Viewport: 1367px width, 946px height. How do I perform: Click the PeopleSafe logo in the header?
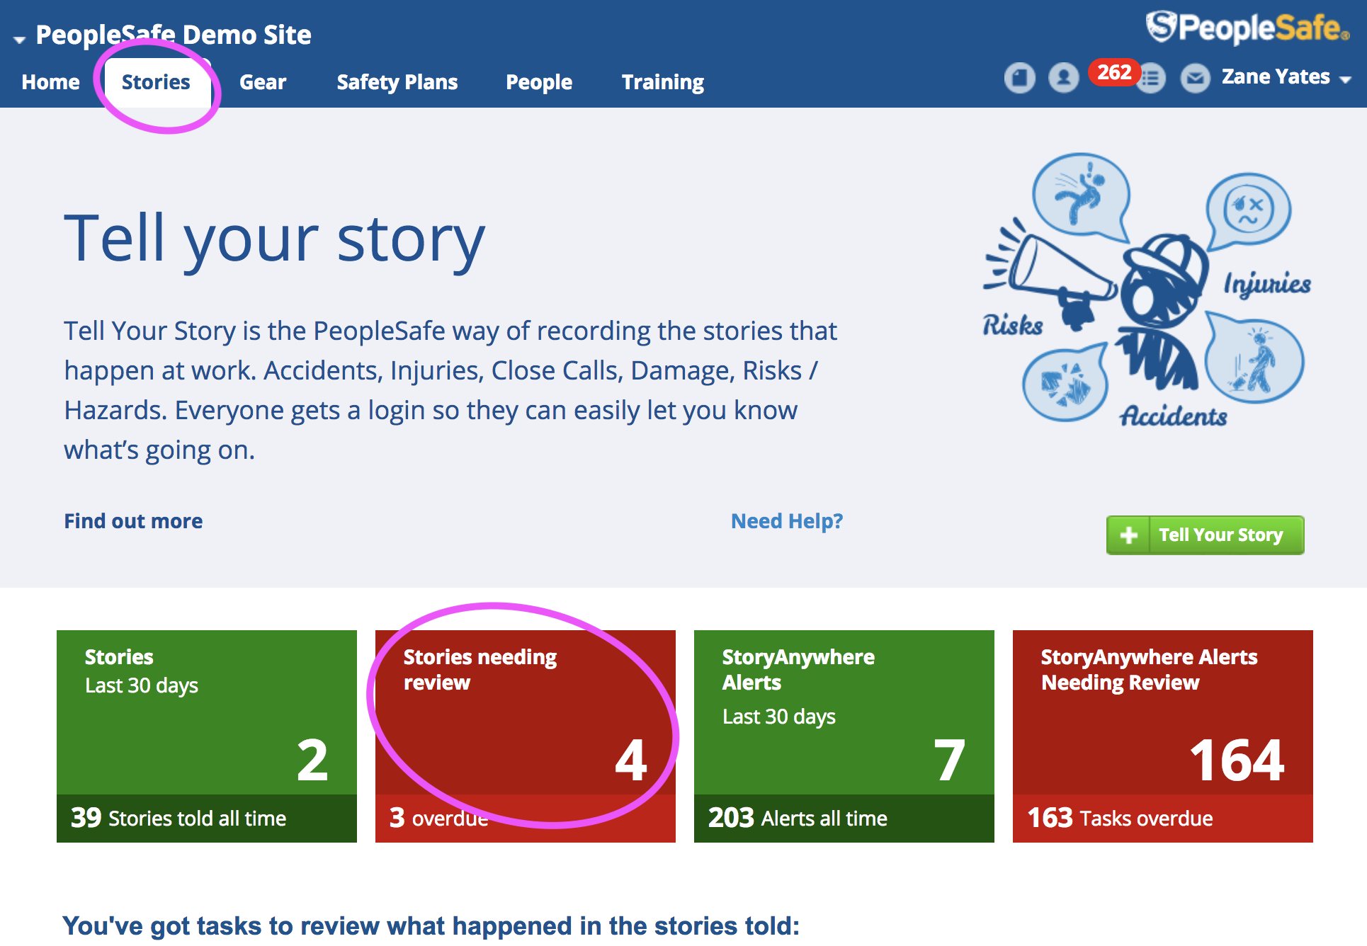click(1247, 28)
